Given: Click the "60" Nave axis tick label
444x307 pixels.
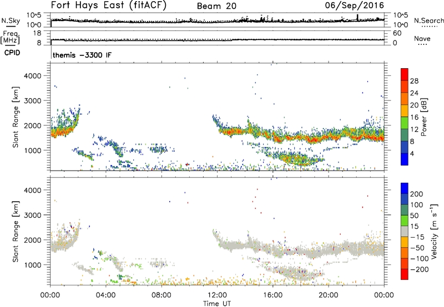Looking at the screenshot, I should coord(397,33).
